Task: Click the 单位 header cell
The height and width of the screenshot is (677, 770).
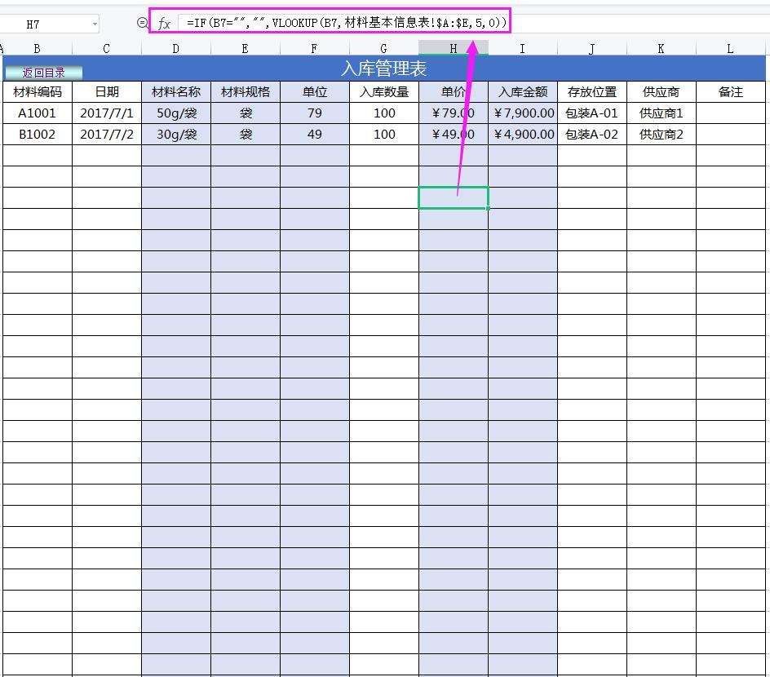Action: 314,92
